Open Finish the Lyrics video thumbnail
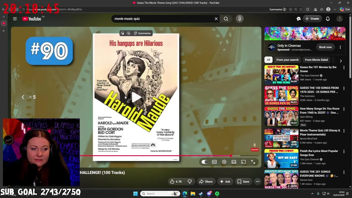This screenshot has height=198, width=352. pos(281,159)
